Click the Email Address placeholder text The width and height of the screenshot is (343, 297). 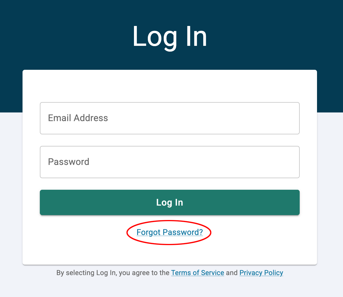(78, 118)
